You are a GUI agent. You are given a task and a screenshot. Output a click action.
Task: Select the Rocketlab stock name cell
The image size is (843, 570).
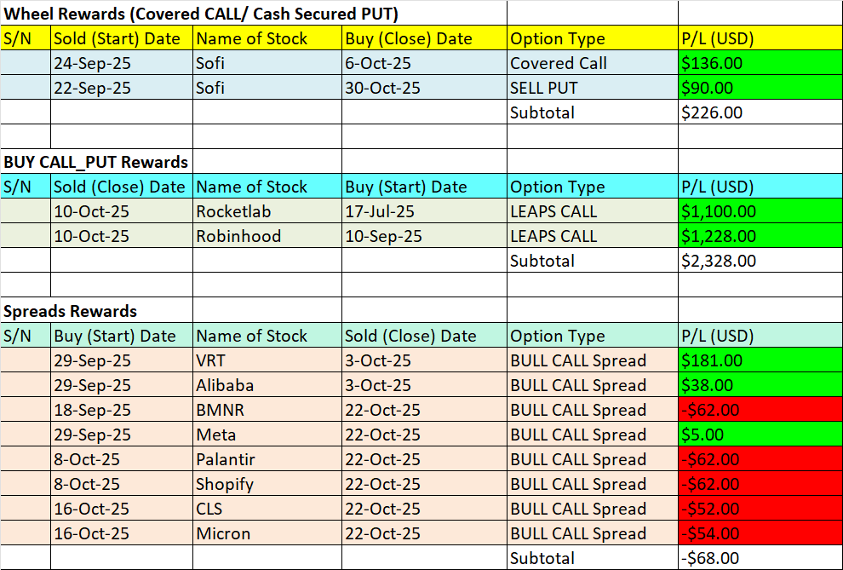[267, 211]
